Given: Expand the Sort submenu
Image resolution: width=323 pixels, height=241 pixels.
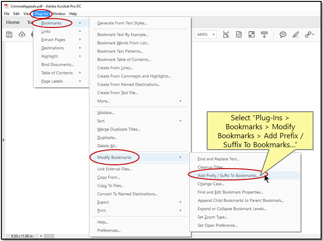Looking at the screenshot, I should pos(140,121).
